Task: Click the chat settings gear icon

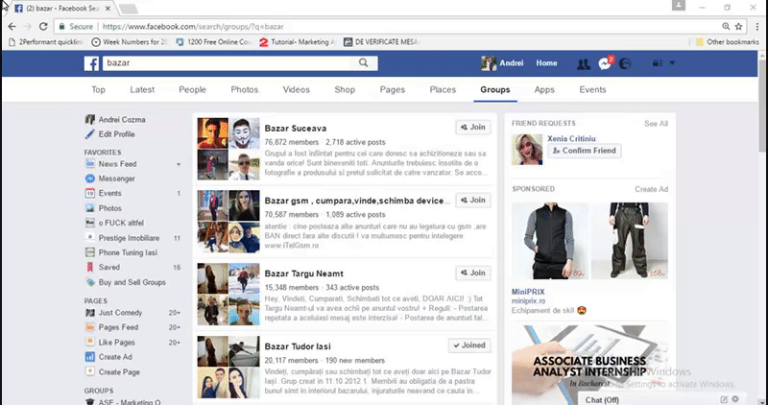Action: point(734,398)
